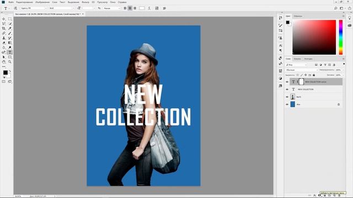Toggle lock transparent pixels
Screen dimensions: 353x198
298,75
